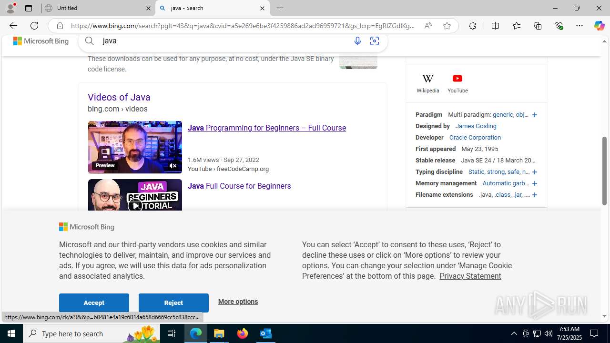
Task: Open the Collections icon
Action: (538, 26)
